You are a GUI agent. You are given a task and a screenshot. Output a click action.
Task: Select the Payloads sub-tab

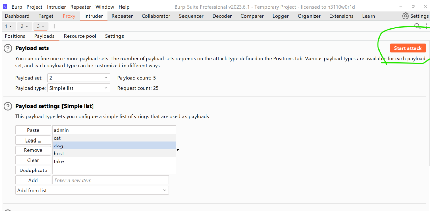point(44,36)
